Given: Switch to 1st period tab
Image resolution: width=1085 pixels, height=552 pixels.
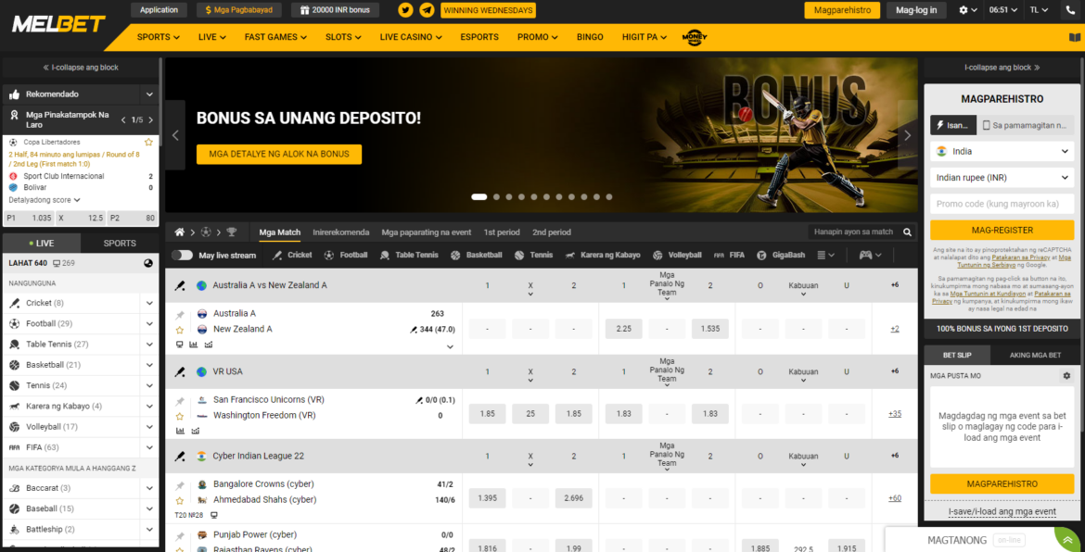Looking at the screenshot, I should (502, 232).
